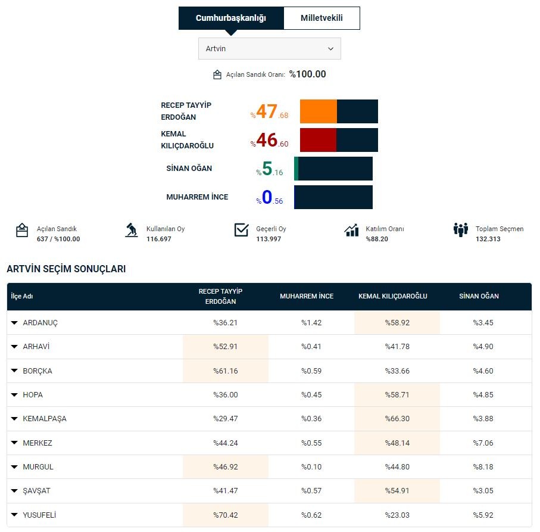Click Kemal Kılıçdaroğlu's red result bar
This screenshot has width=540, height=532.
click(x=319, y=140)
